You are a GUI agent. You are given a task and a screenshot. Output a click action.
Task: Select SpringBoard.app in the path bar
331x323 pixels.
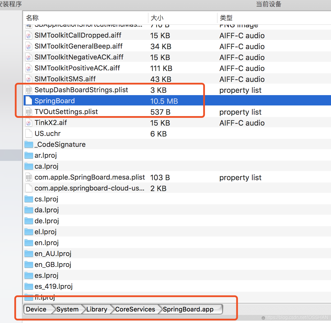188,309
